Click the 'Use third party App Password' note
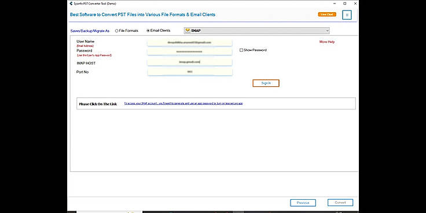 click(94, 55)
